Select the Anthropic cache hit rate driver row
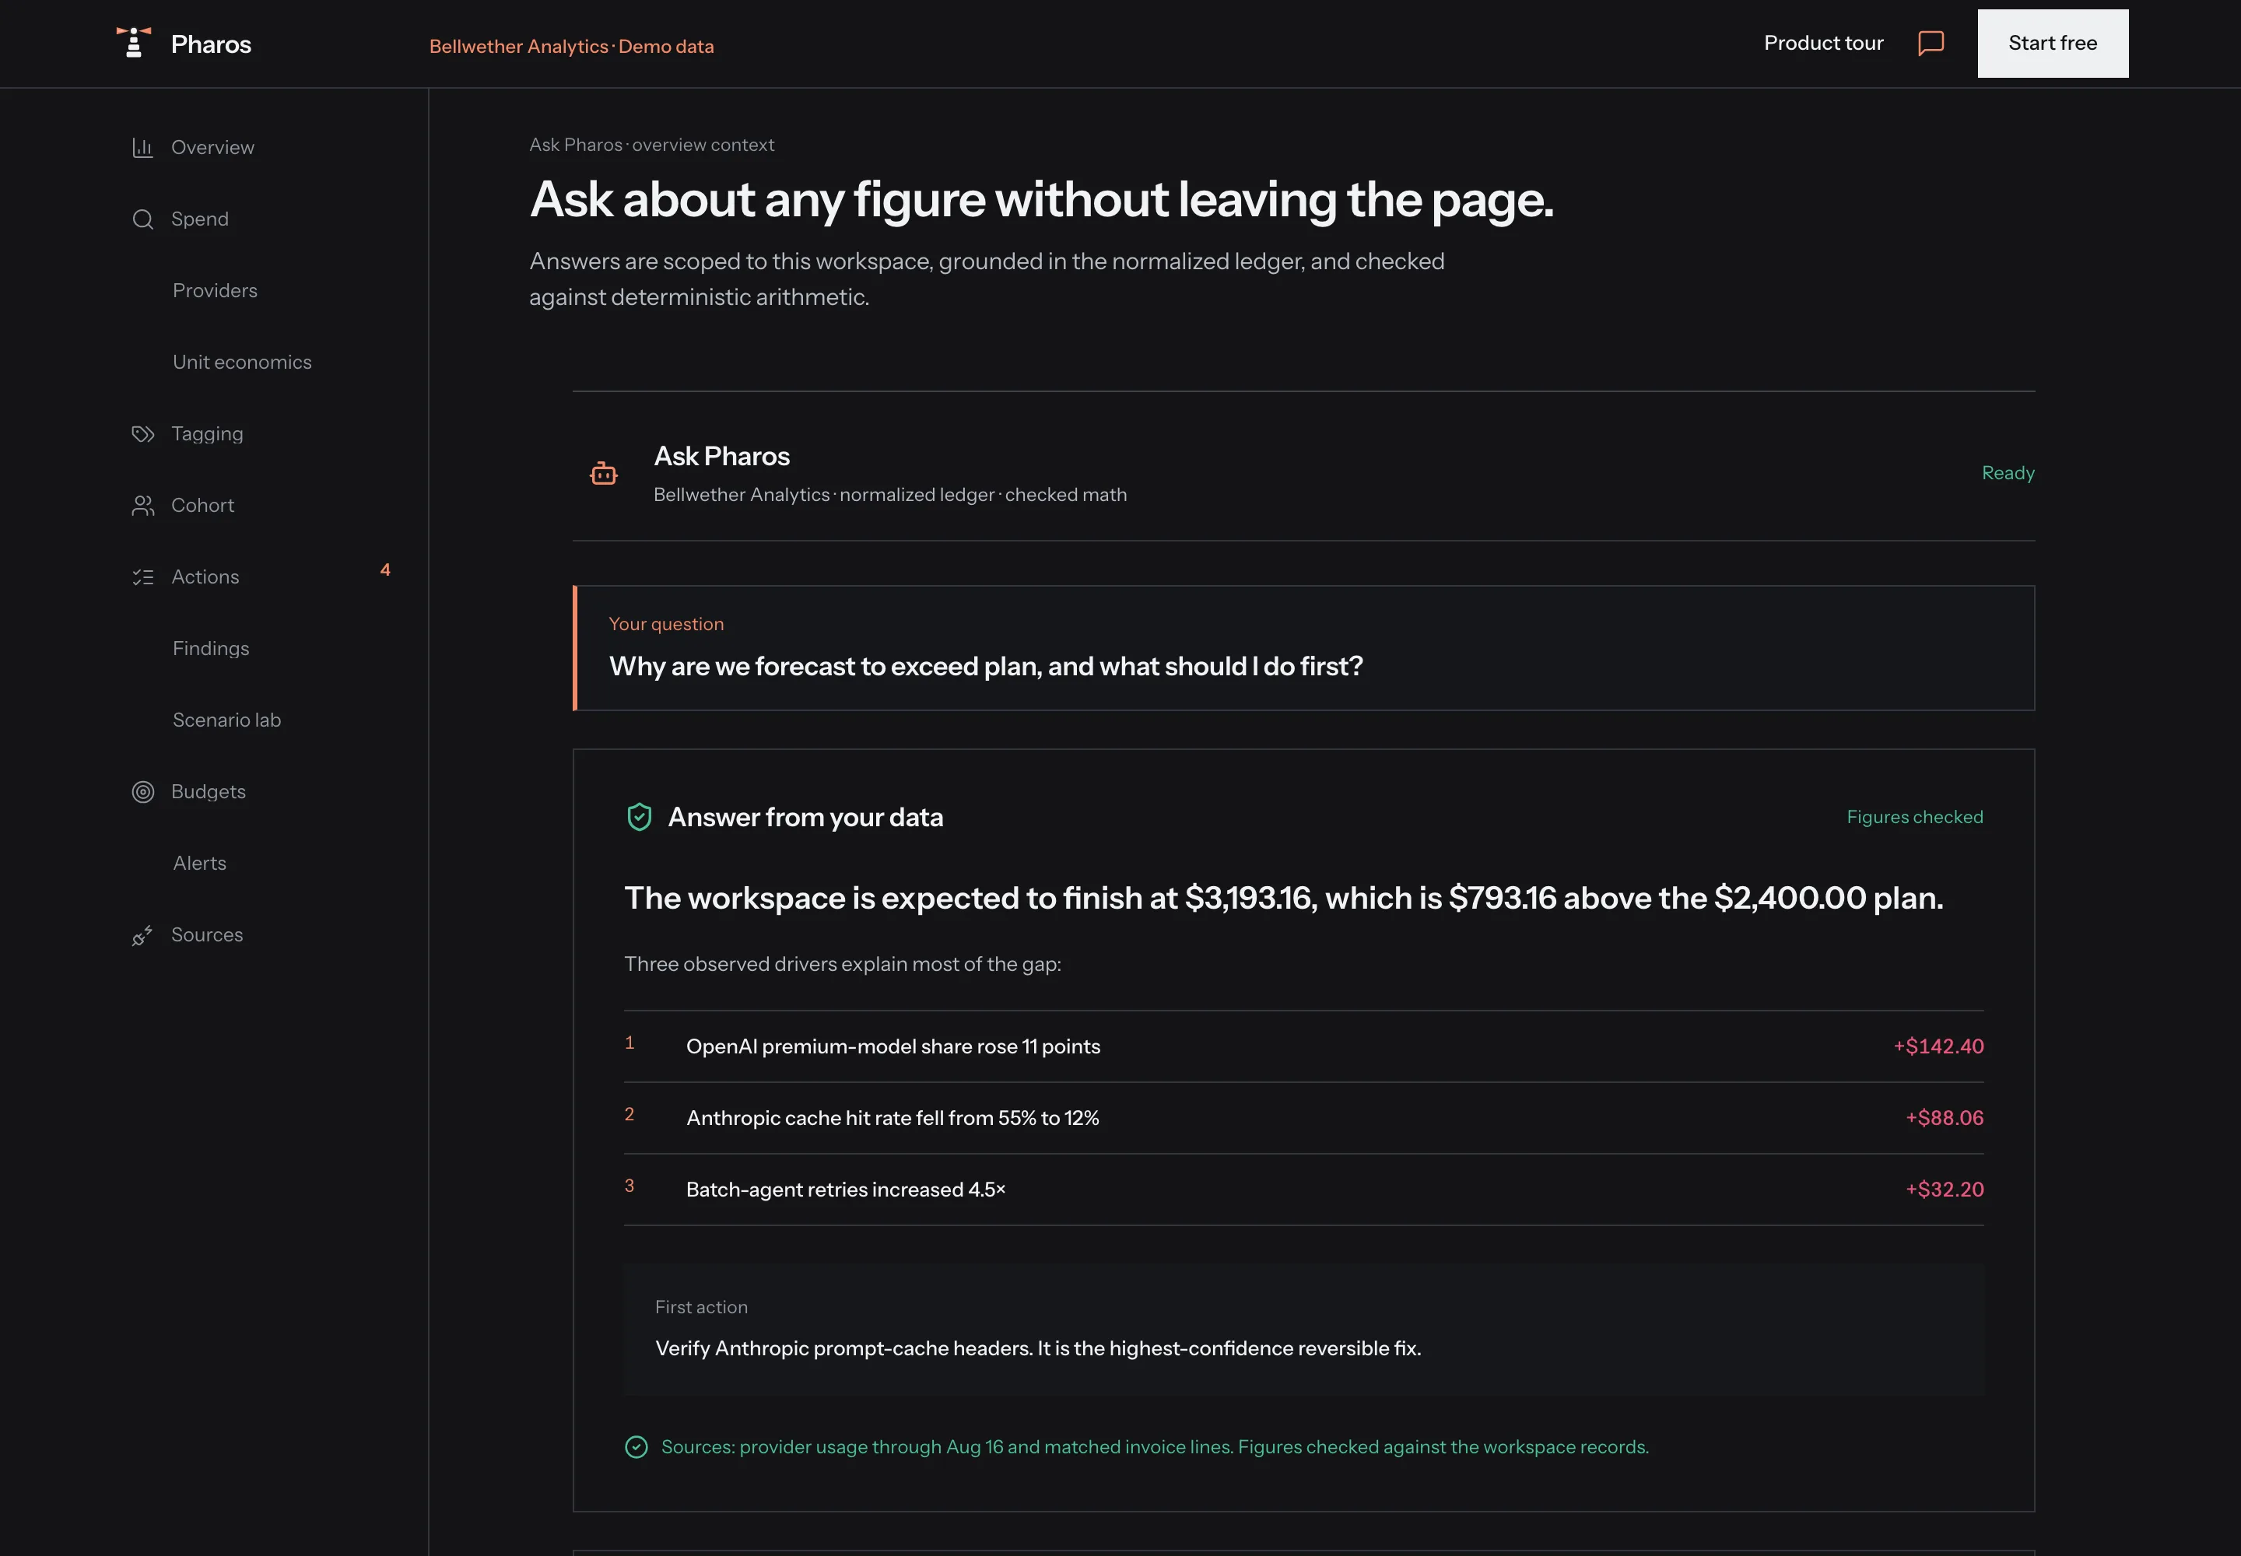This screenshot has width=2241, height=1556. (x=1303, y=1118)
